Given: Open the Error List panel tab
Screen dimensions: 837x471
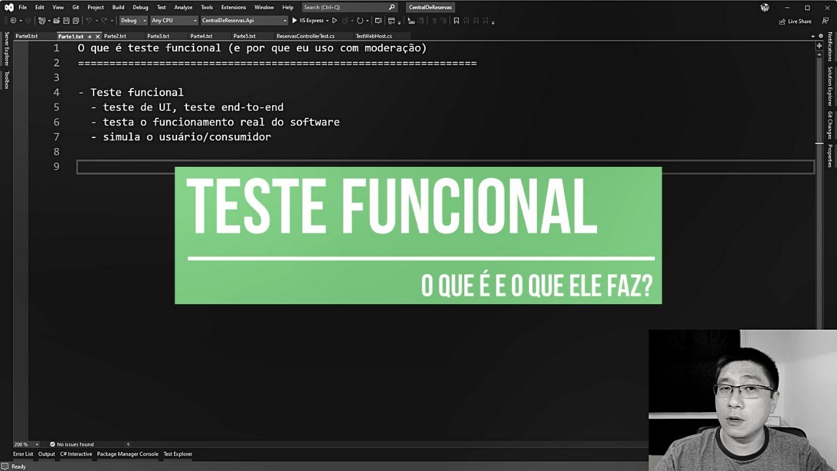Looking at the screenshot, I should click(23, 454).
